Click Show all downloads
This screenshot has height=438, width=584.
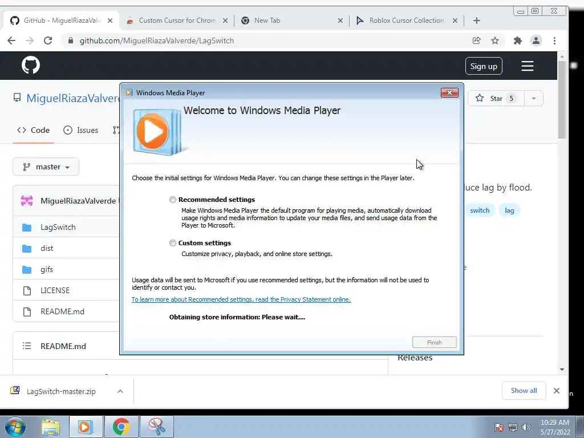(x=524, y=390)
